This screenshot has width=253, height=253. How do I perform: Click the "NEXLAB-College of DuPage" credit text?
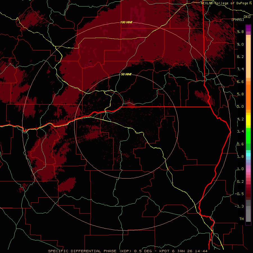(x=224, y=3)
